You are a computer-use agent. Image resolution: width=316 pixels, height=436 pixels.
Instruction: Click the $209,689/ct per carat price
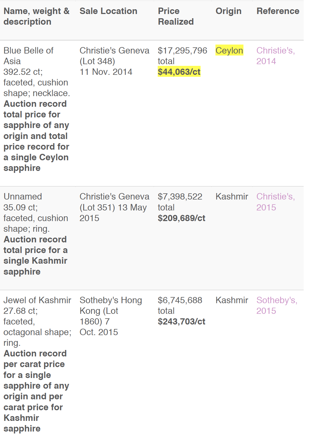(x=182, y=218)
